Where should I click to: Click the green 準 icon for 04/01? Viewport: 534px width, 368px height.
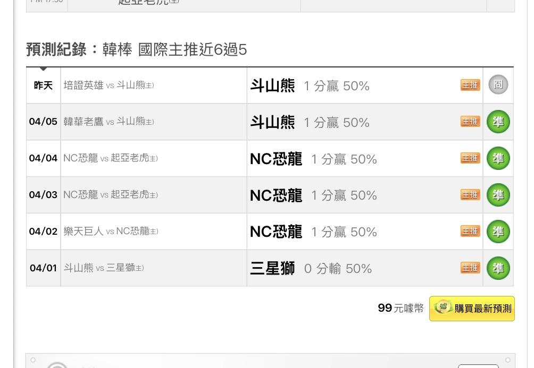[498, 268]
